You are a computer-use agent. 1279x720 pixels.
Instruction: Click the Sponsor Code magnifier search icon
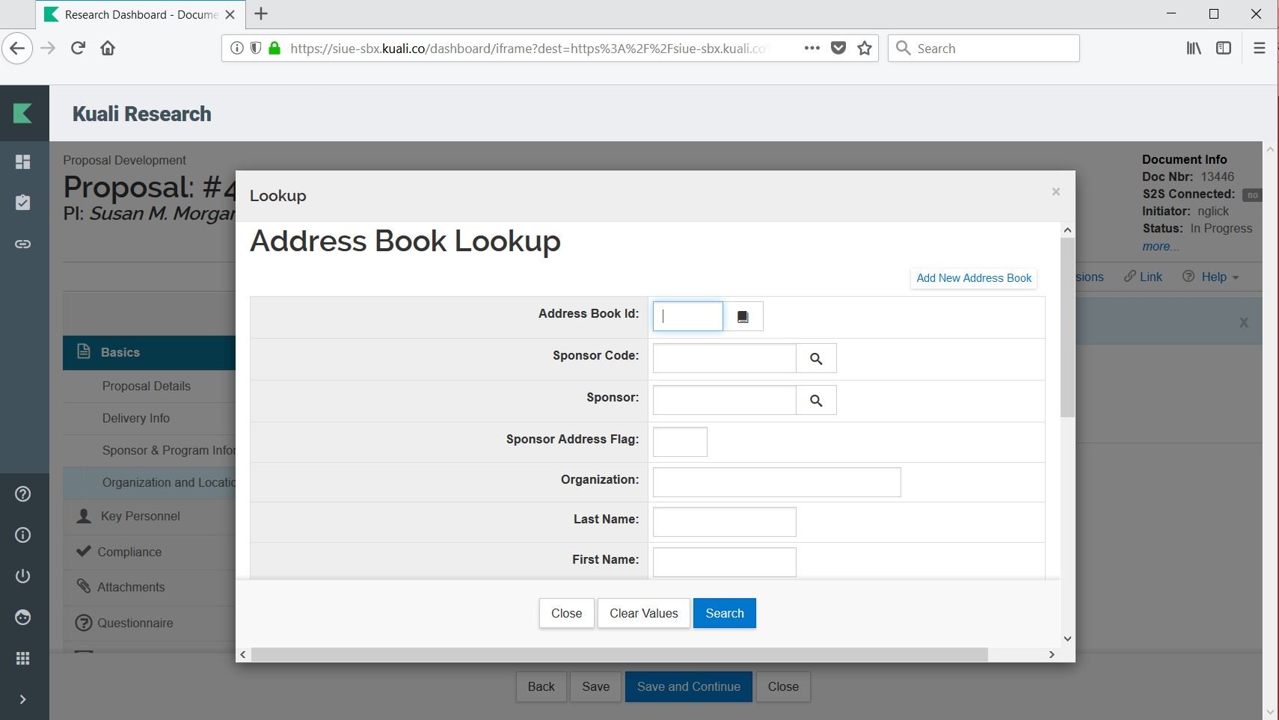tap(816, 359)
